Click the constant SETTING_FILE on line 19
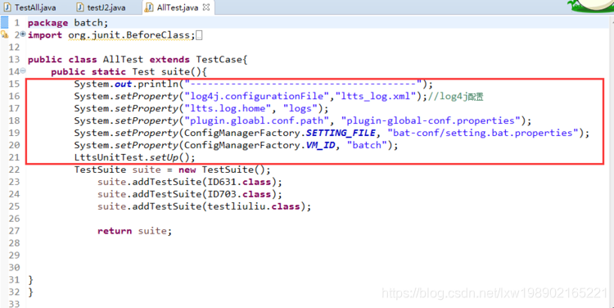Image resolution: width=614 pixels, height=308 pixels. coord(341,133)
